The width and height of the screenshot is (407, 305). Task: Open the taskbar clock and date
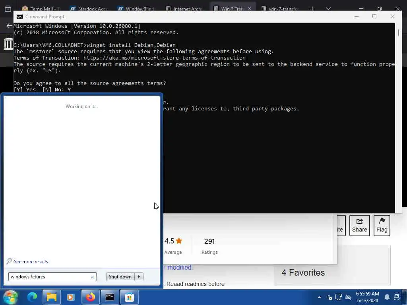coord(368,297)
